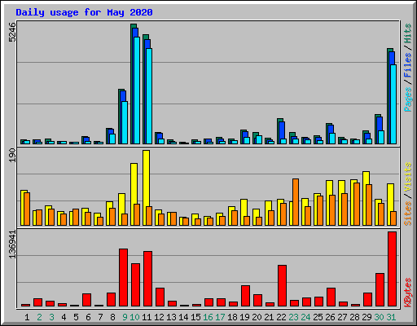This screenshot has width=417, height=326.
Task: Click day 10 on the x-axis
Action: pos(134,317)
